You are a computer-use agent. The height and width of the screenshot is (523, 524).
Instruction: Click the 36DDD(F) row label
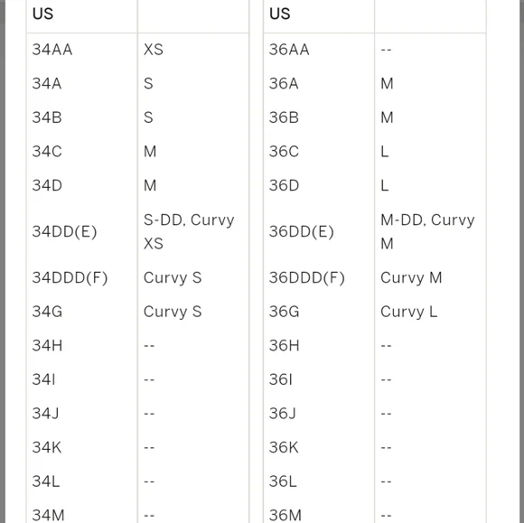click(x=307, y=277)
